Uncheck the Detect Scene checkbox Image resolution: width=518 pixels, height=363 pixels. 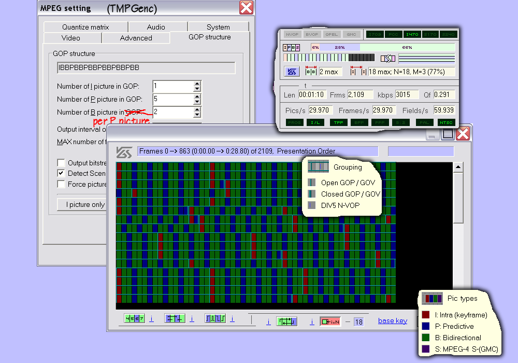tap(61, 173)
